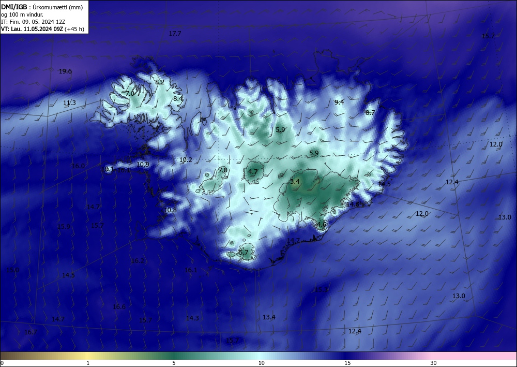The image size is (517, 367).
Task: Select the 'og 100 m vindur.' legend line
Action: pos(22,14)
